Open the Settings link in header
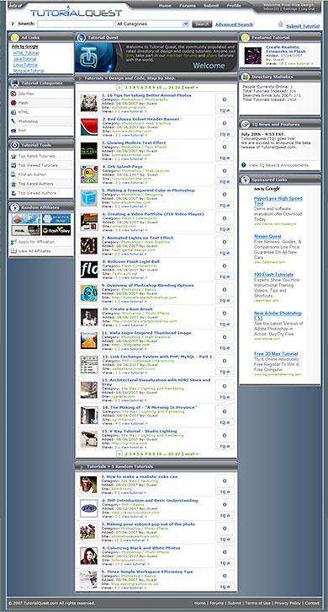This screenshot has height=612, width=328. 290,8
